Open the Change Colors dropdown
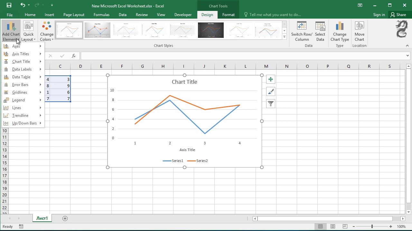 (47, 31)
